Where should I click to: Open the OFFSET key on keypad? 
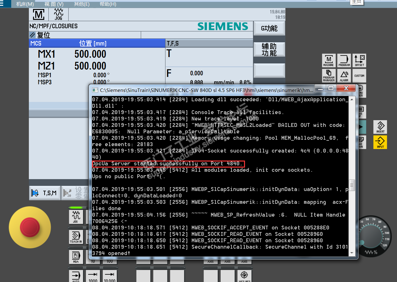tap(359, 60)
